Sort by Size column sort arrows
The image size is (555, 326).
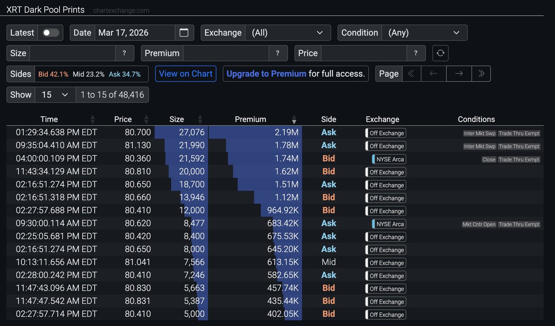[x=200, y=119]
